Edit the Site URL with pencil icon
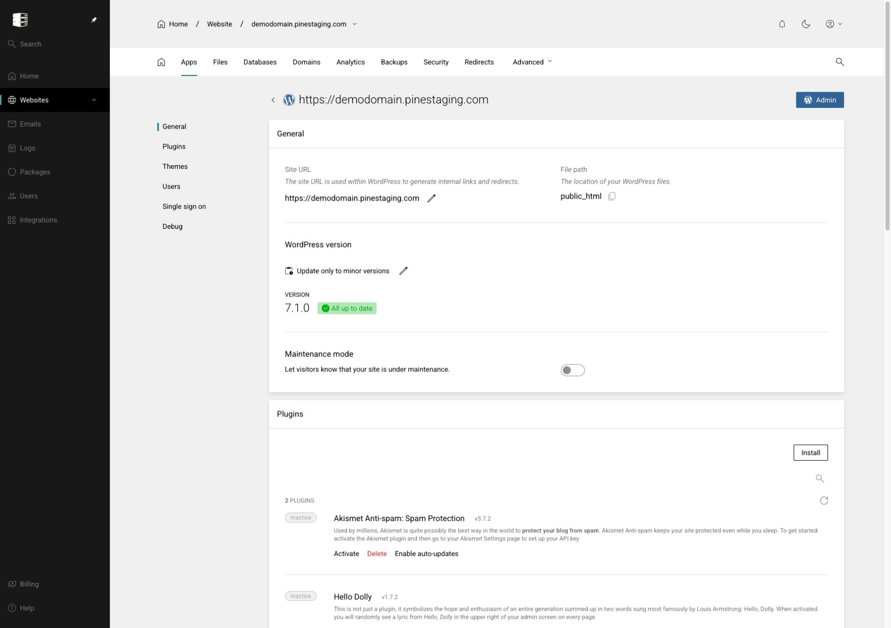Viewport: 891px width, 628px height. pos(431,199)
